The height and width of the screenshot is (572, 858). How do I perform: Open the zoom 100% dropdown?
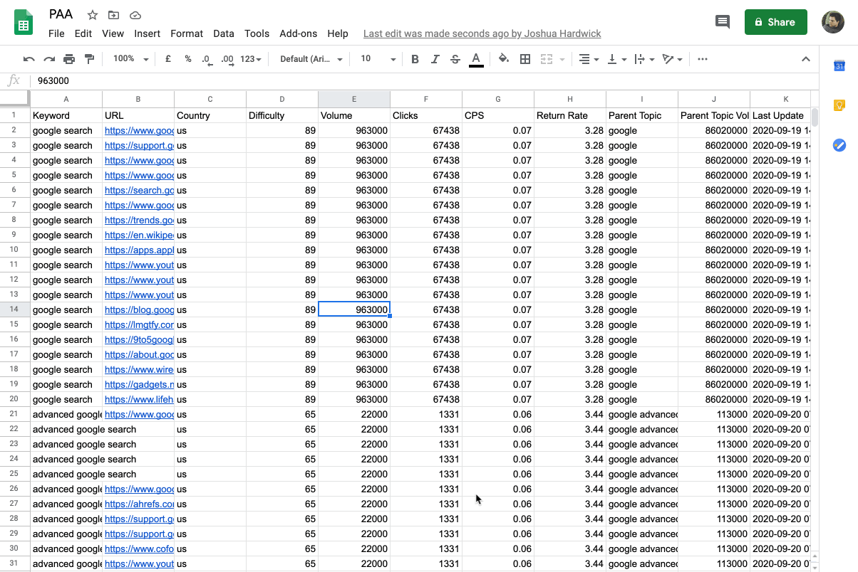coord(130,59)
